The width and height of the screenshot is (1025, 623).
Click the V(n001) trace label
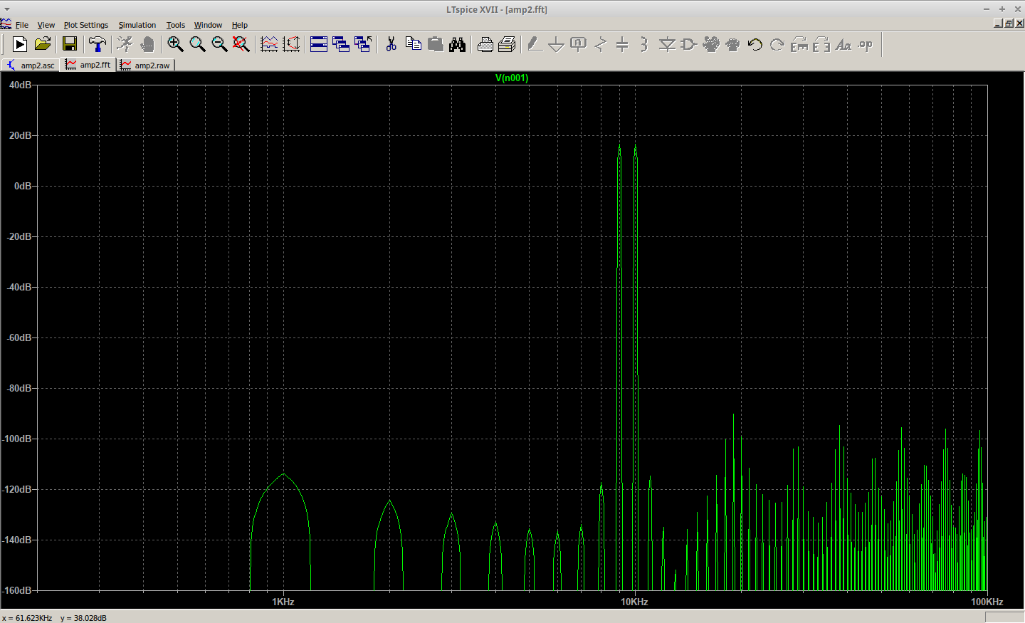(x=512, y=78)
